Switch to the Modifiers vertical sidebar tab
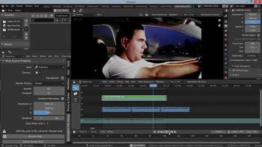This screenshot has height=147, width=262. point(68,84)
